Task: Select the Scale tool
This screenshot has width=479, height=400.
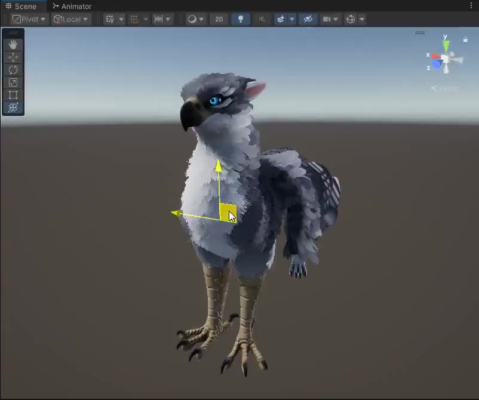Action: pos(13,82)
